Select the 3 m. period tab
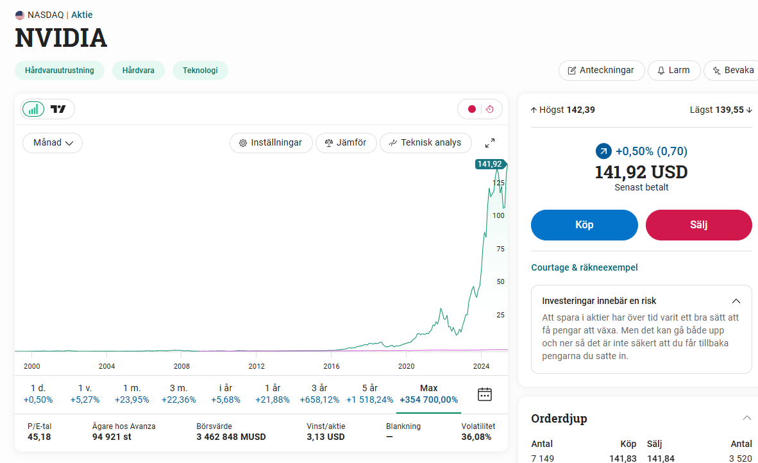758x463 pixels. pos(179,394)
